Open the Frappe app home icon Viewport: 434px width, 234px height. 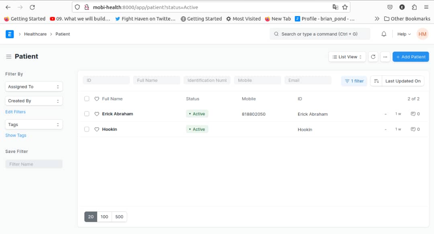pyautogui.click(x=10, y=34)
